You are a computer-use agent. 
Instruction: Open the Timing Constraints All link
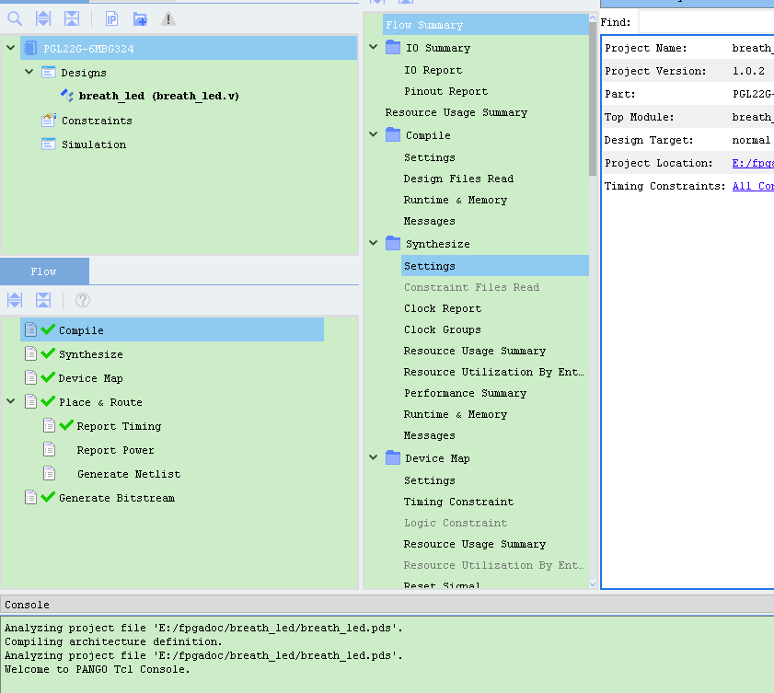753,186
